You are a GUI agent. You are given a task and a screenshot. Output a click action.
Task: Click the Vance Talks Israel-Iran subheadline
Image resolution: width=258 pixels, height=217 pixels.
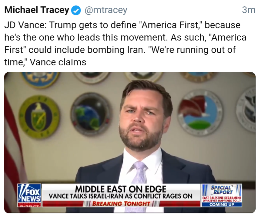click(x=121, y=196)
